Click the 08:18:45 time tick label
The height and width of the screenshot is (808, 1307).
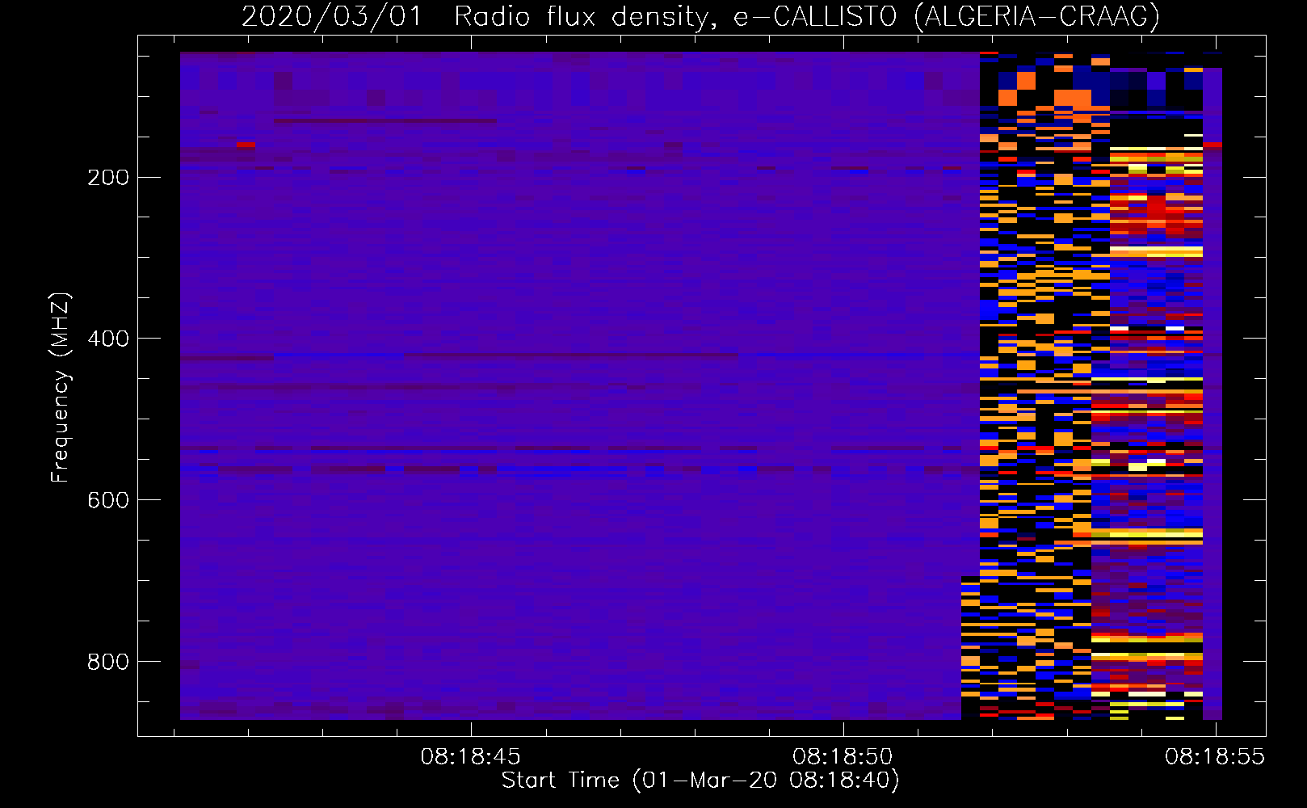click(x=471, y=757)
